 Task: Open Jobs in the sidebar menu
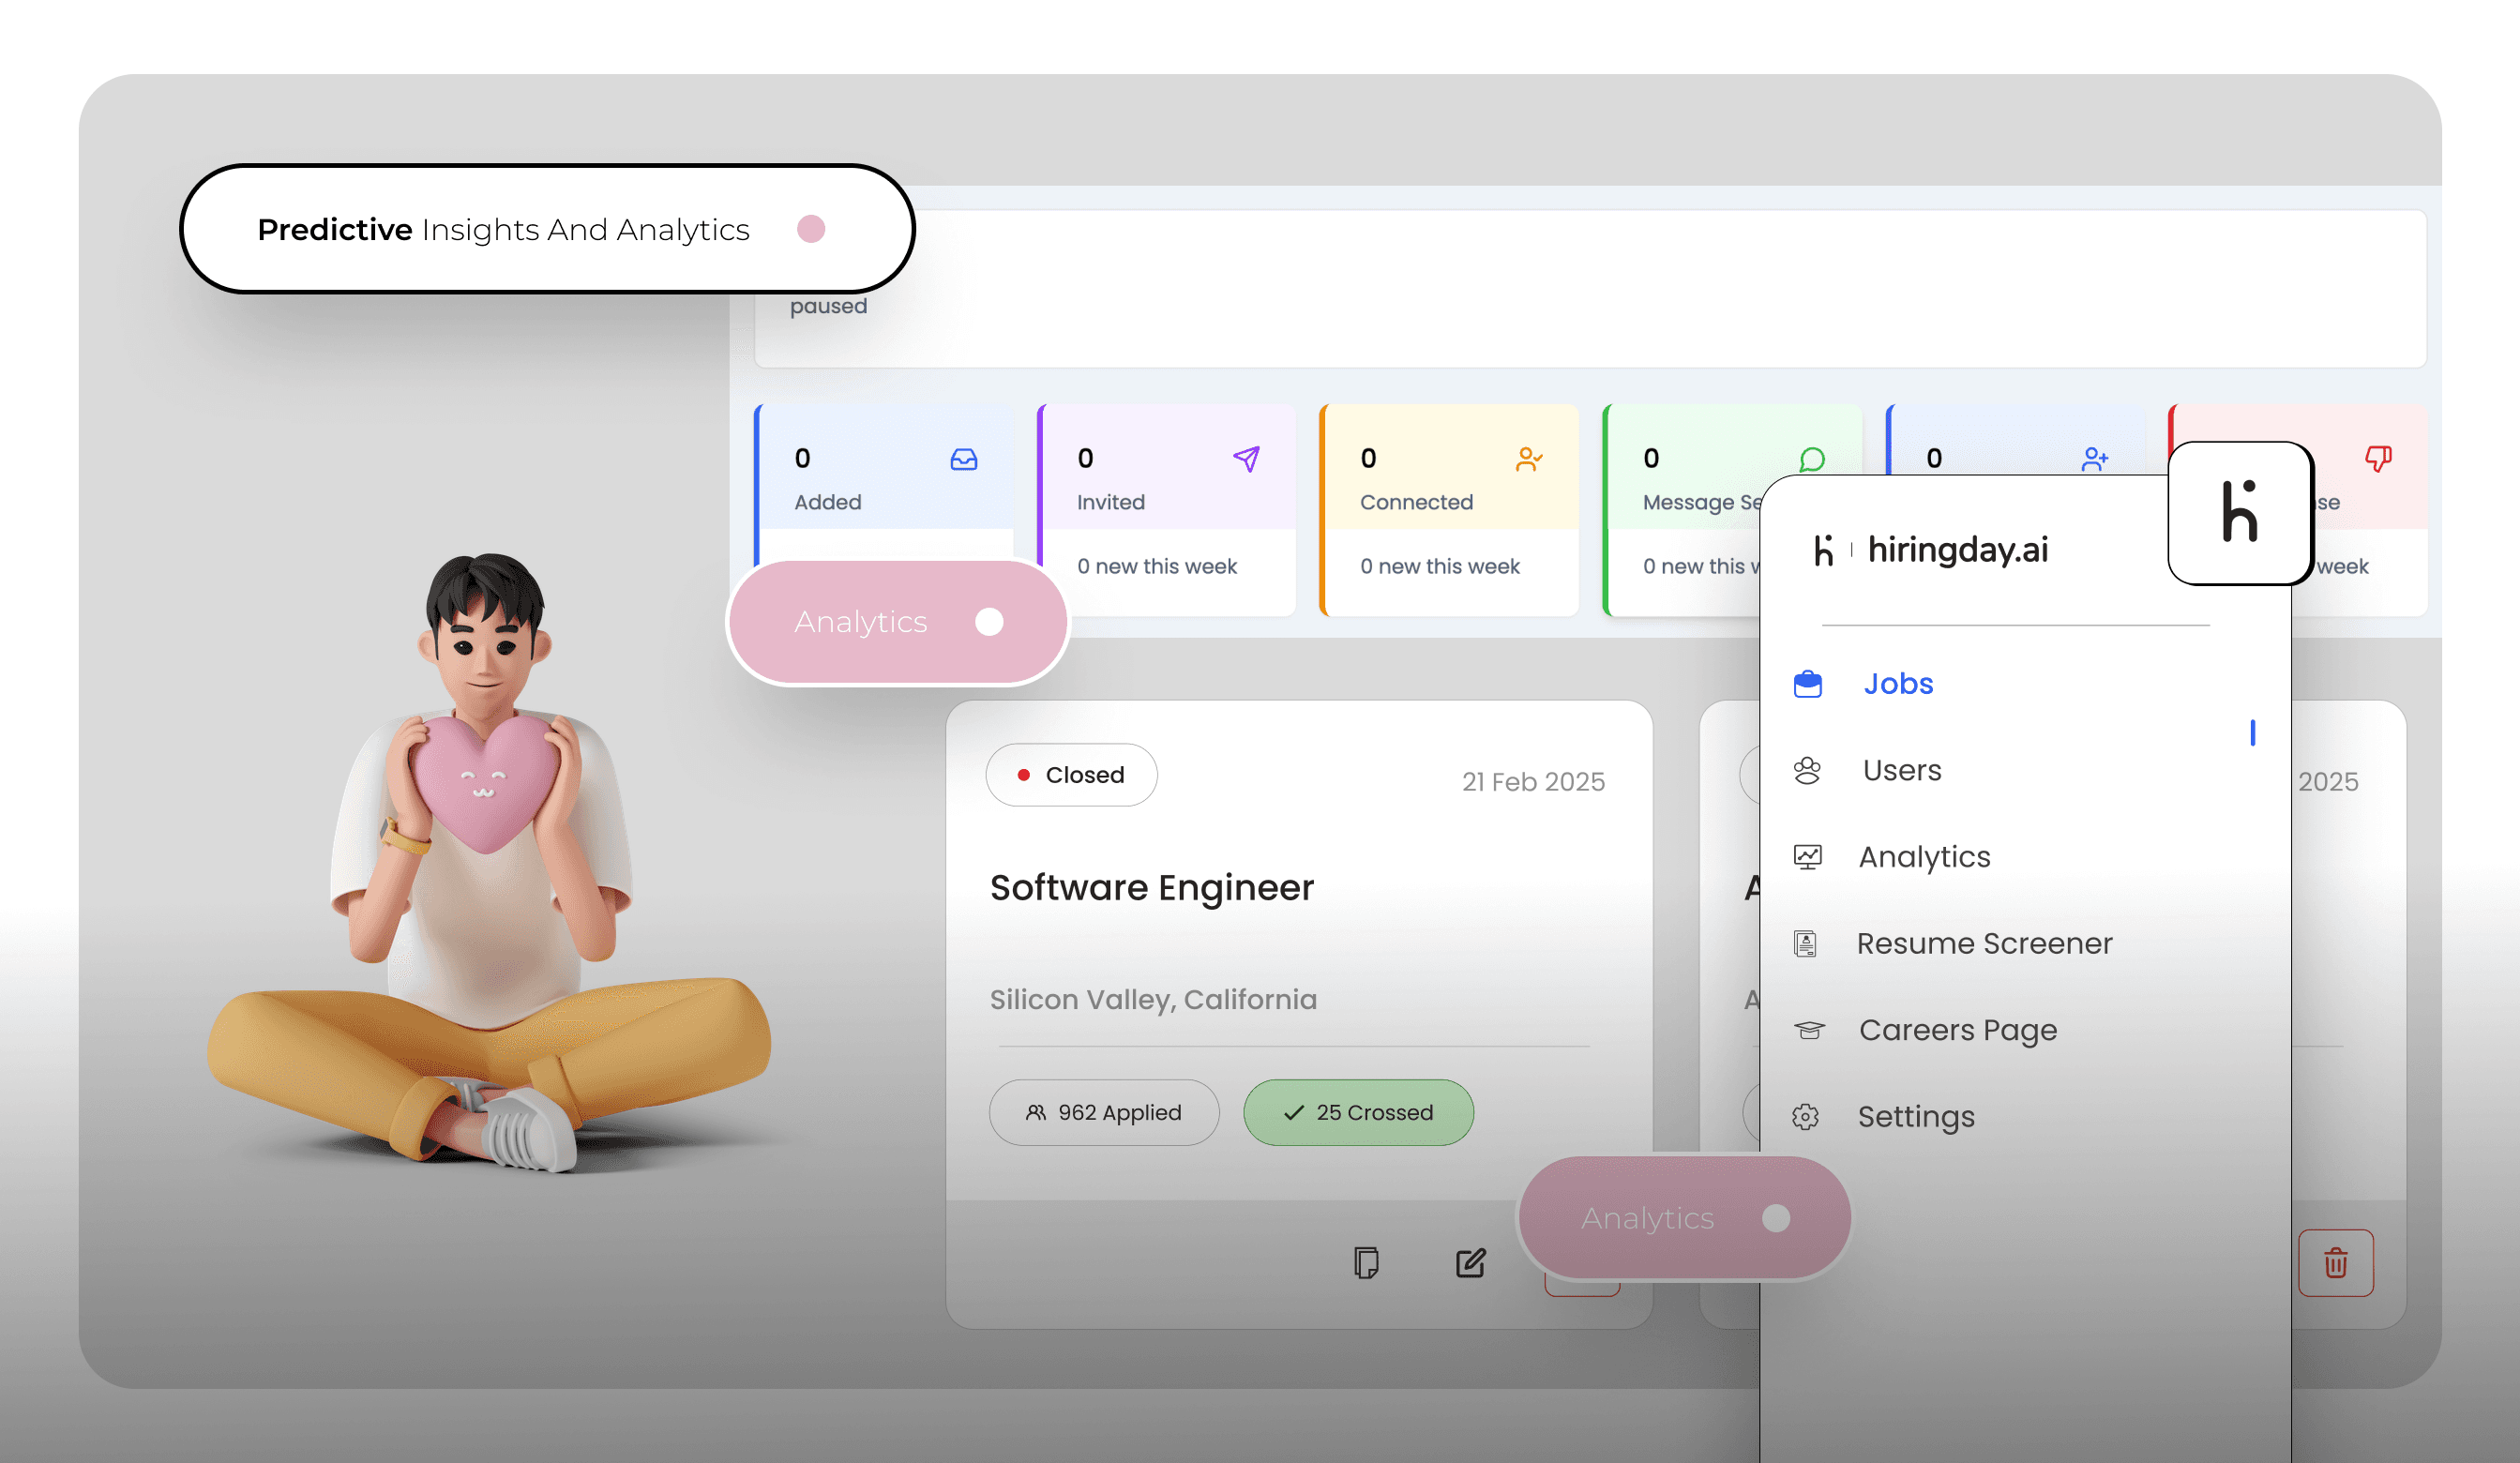coord(1897,684)
